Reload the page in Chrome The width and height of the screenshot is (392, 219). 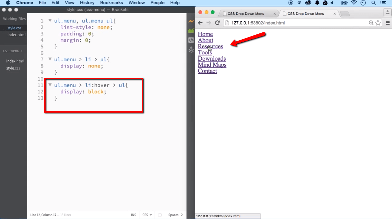217,23
